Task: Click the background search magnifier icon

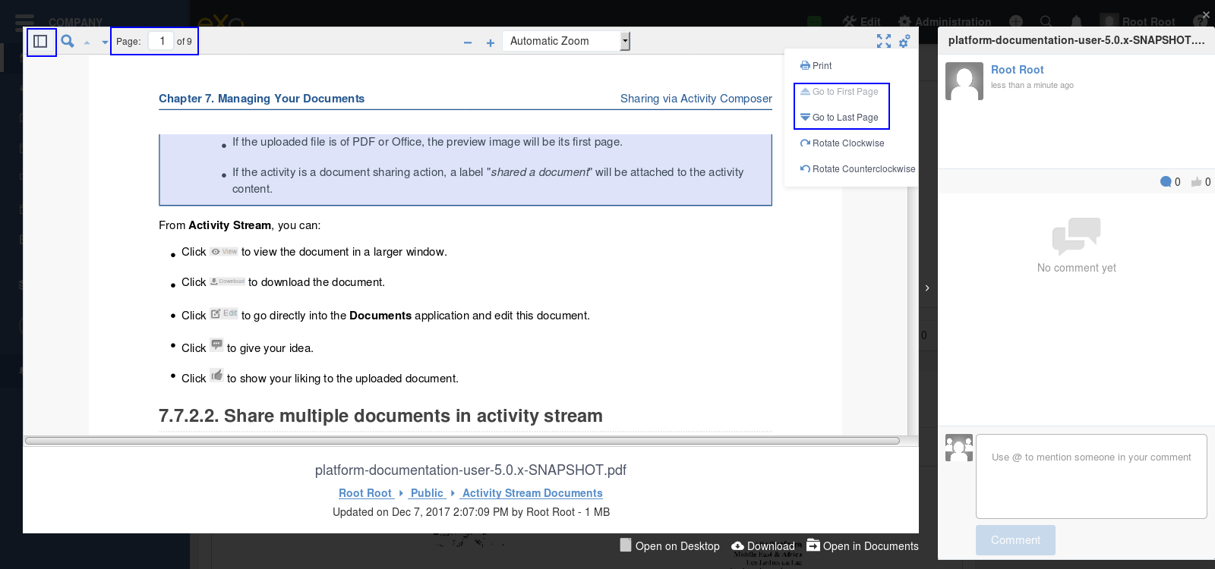Action: (1046, 22)
